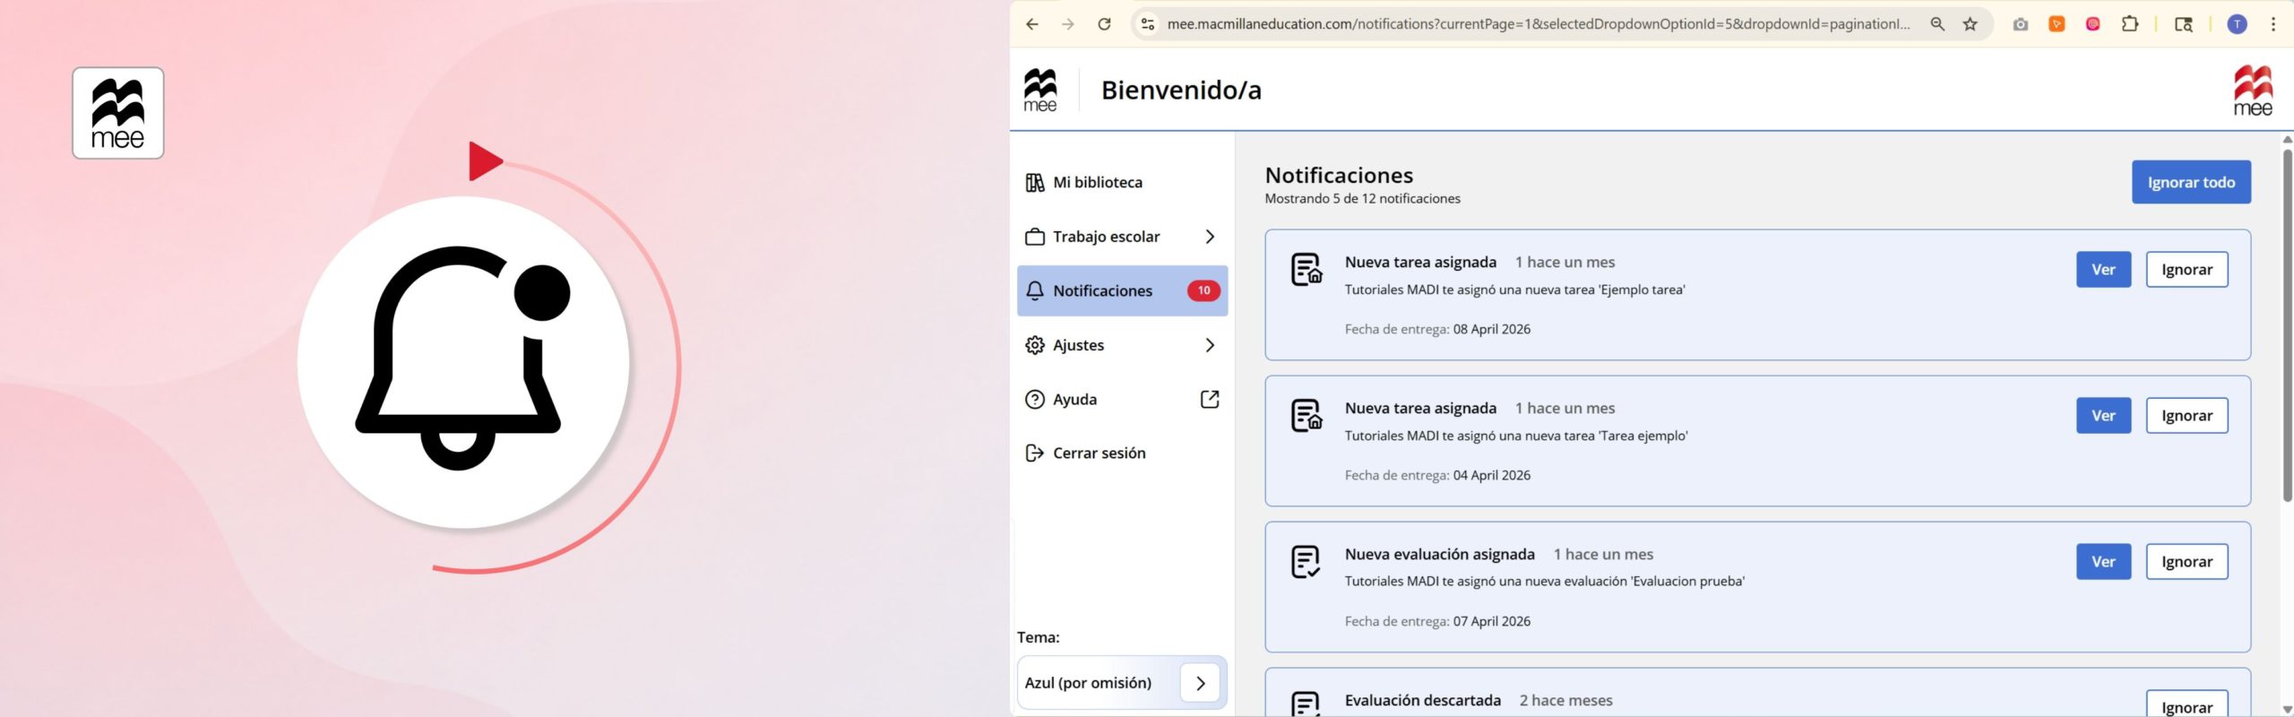
Task: Click the due date '08 April 2026'
Action: click(x=1491, y=330)
